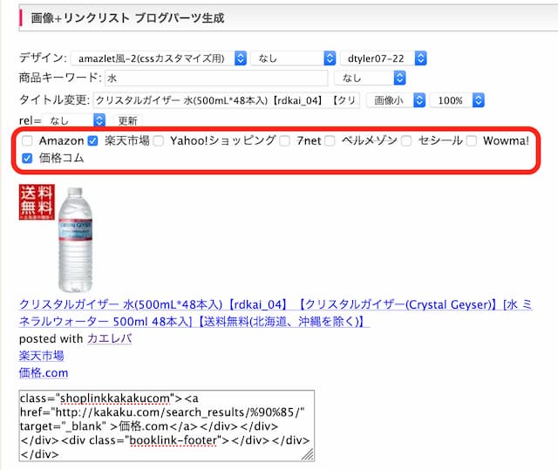Screen dimensions: 558x470
Task: Tick the ベルメゾン checkbox
Action: pyautogui.click(x=330, y=141)
